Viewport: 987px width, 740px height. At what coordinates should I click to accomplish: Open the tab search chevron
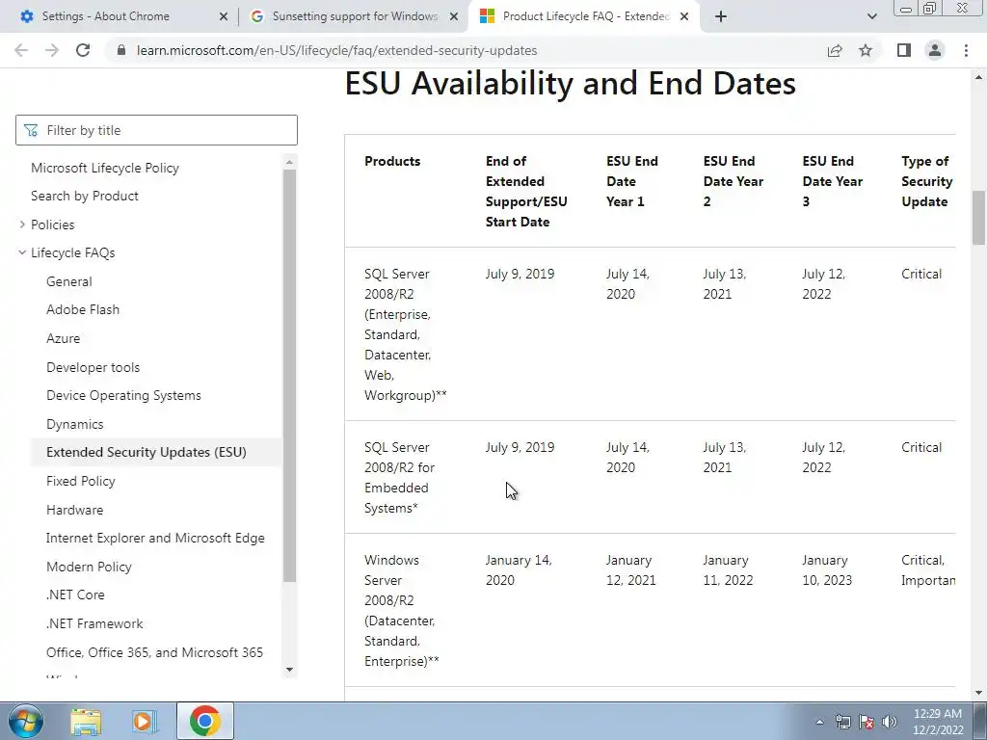point(871,16)
